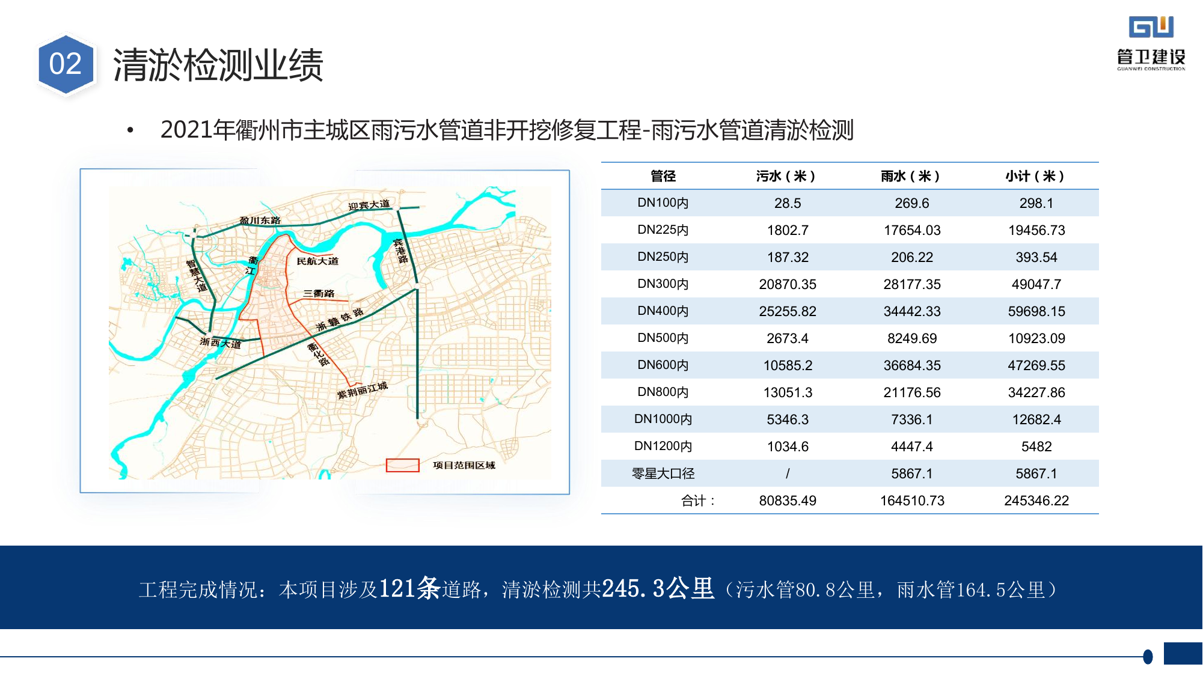Click rainwater value 21176.56
The image size is (1203, 676).
click(912, 392)
